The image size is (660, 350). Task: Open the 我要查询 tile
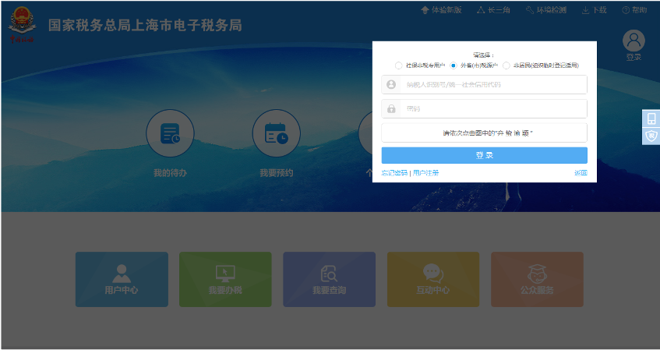(x=329, y=279)
